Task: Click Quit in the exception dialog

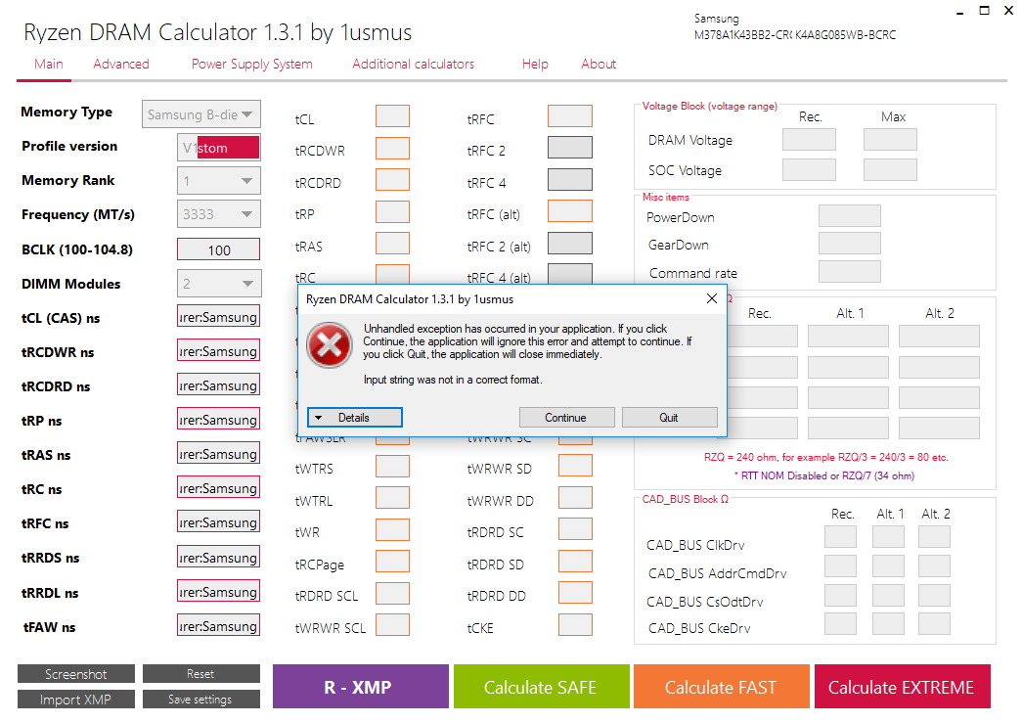Action: tap(669, 417)
